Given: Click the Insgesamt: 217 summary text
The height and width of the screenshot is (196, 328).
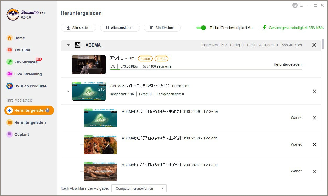Looking at the screenshot, I should pyautogui.click(x=214, y=45).
